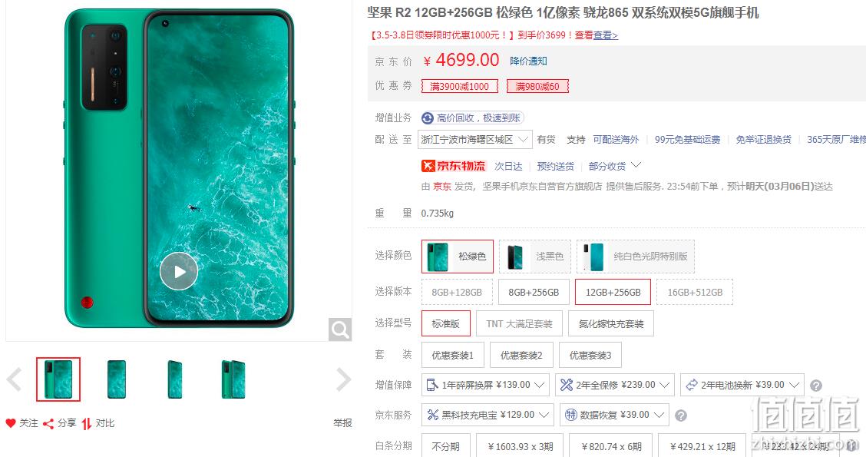This screenshot has width=866, height=457.
Task: Expand the 1年碎屏换屏 warranty dropdown
Action: 485,385
